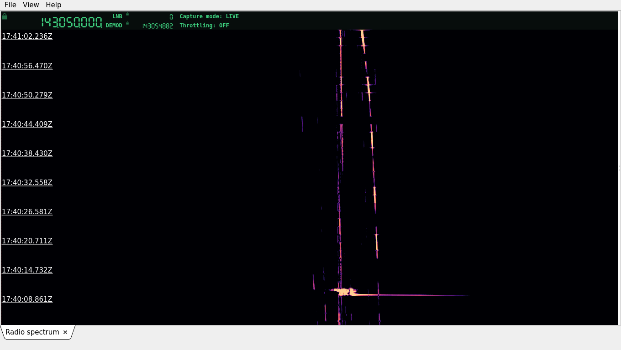Click timestamp 17:40:50.279Z
Image resolution: width=621 pixels, height=350 pixels.
(x=27, y=95)
